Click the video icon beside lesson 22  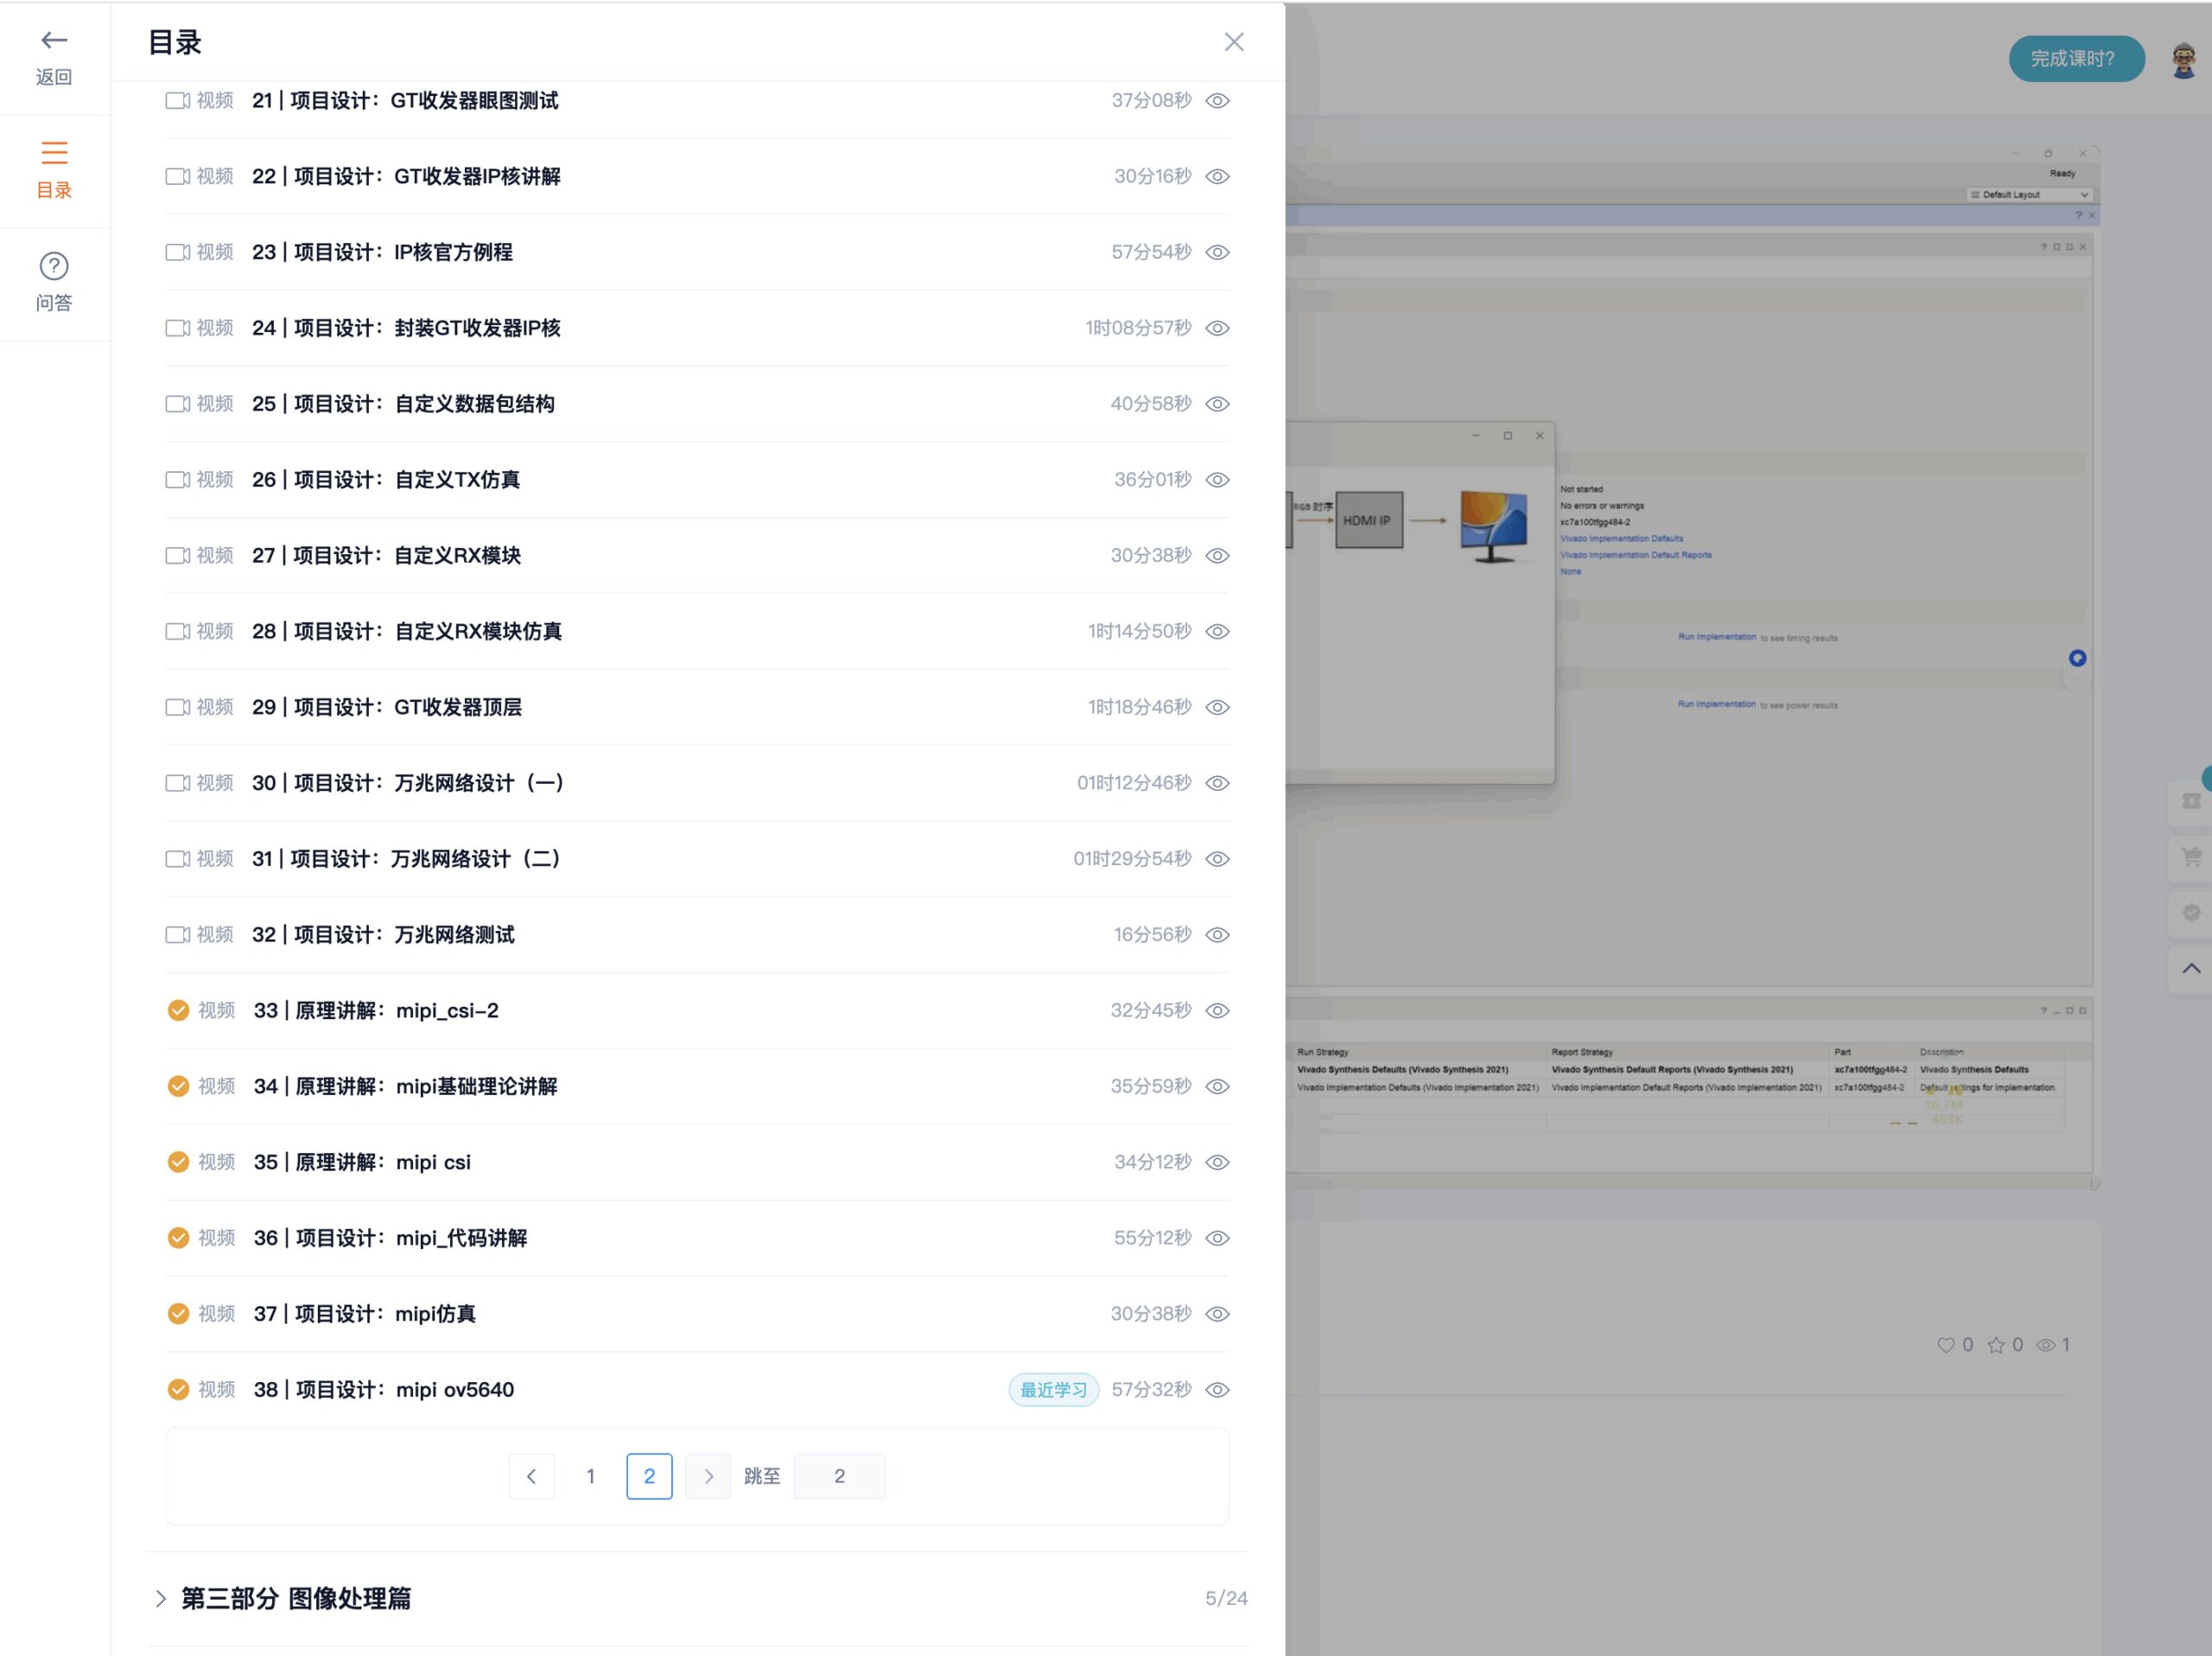pyautogui.click(x=178, y=176)
